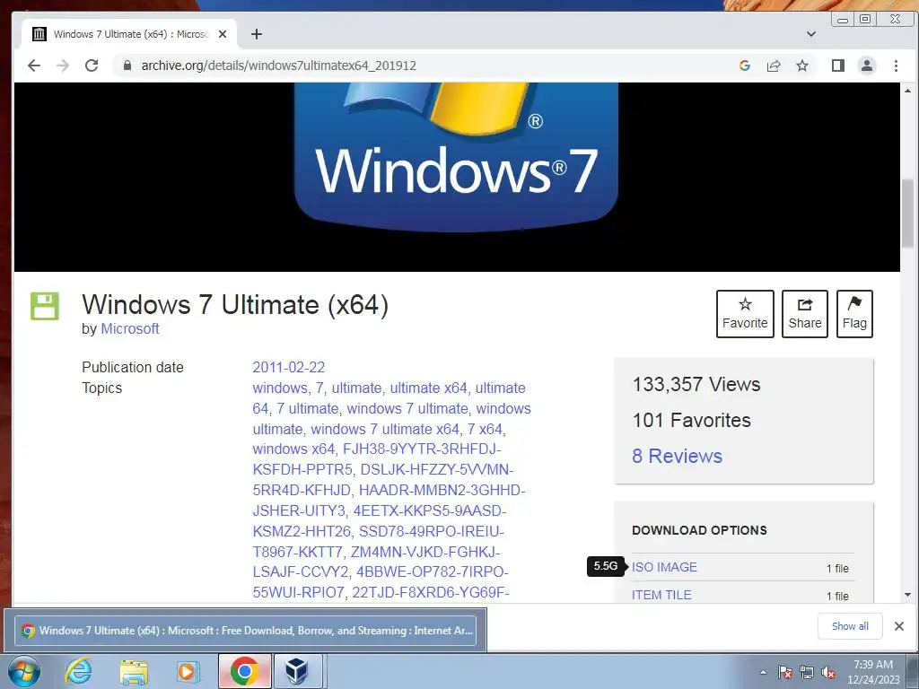Open the Chrome profile avatar

coord(867,65)
